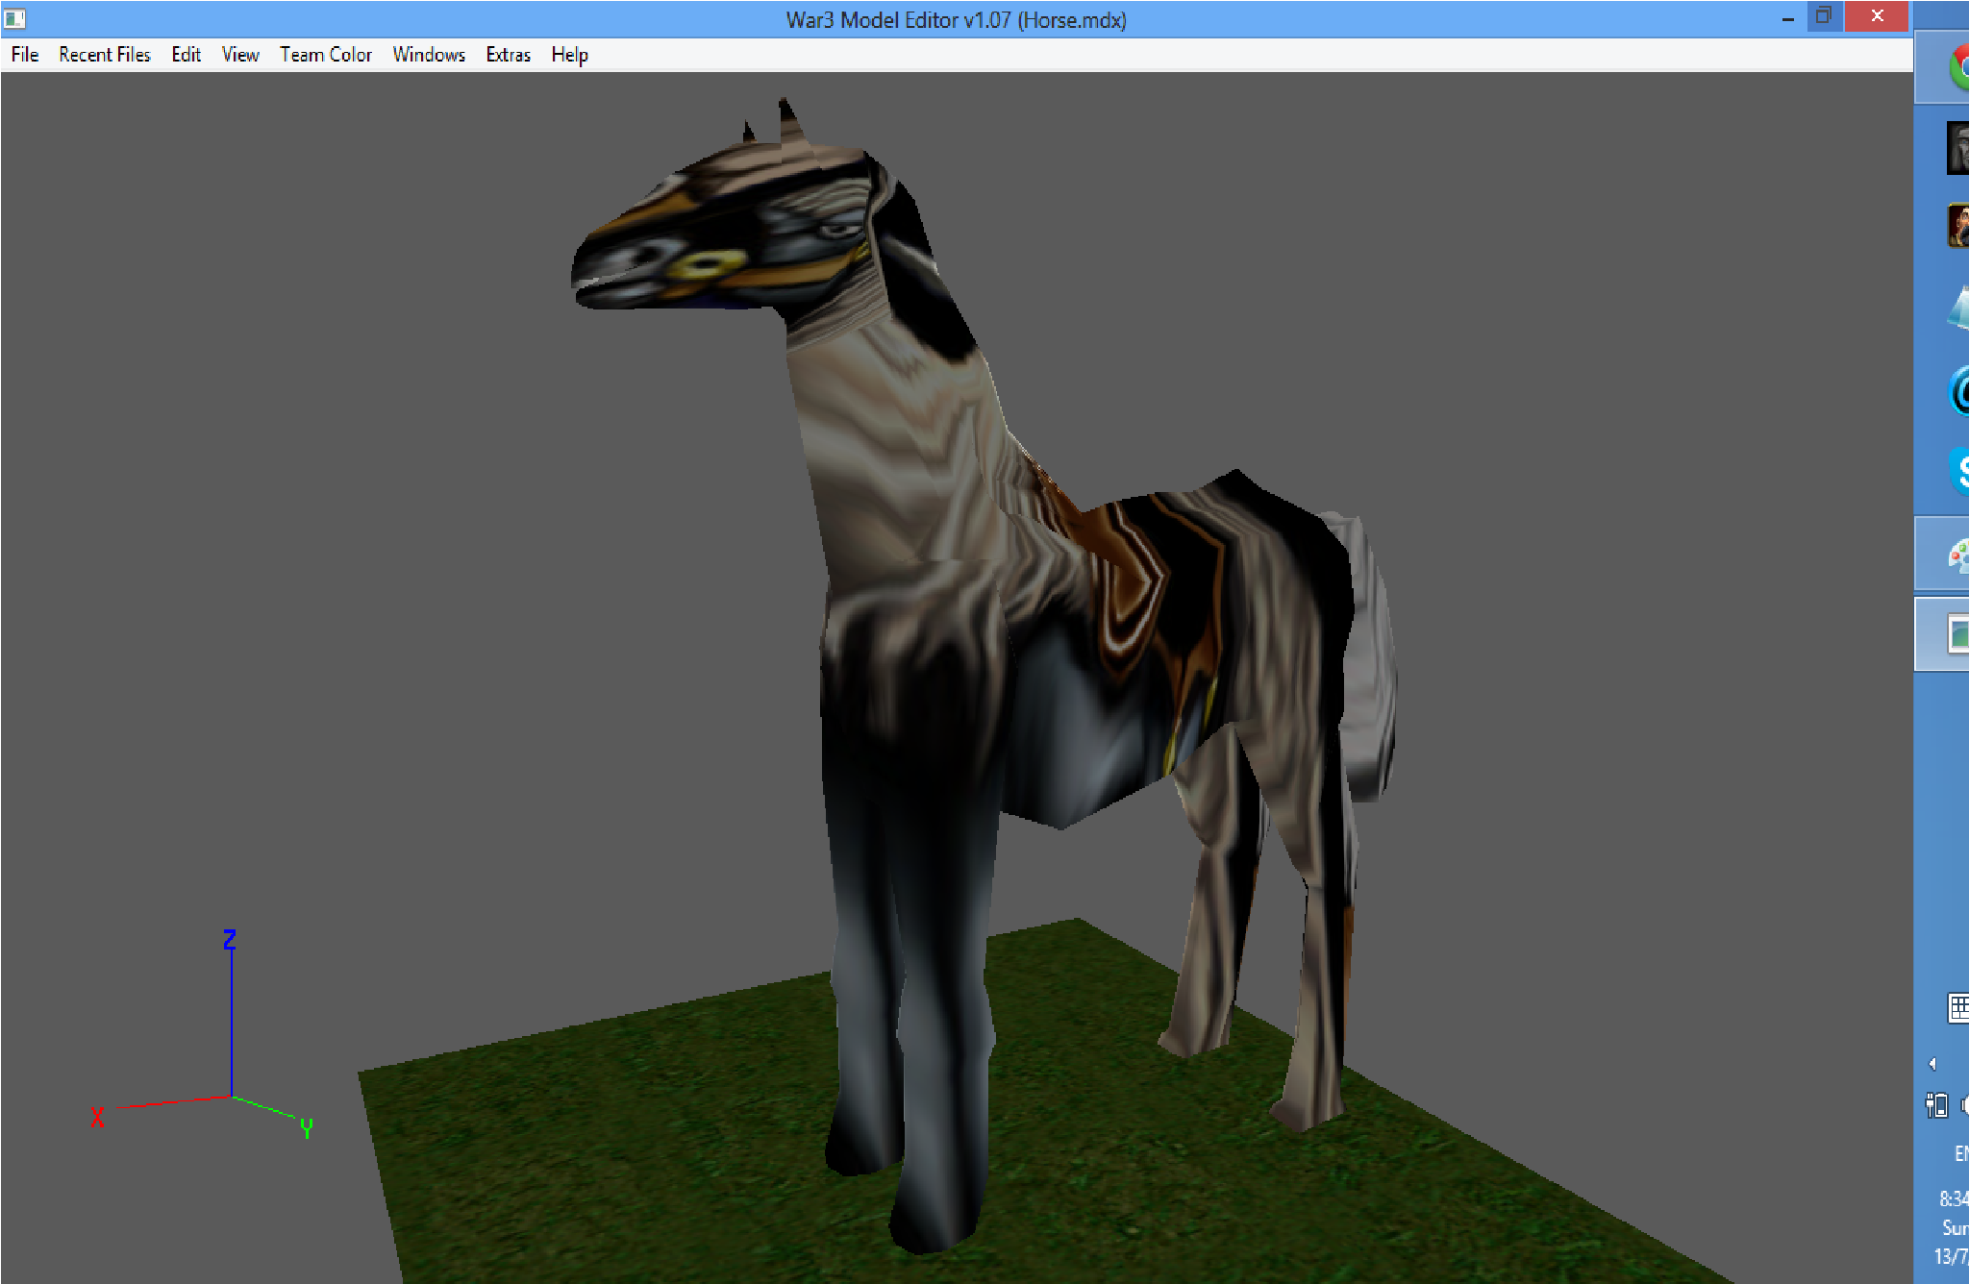Minimize the War3 Model Editor window
The width and height of the screenshot is (1969, 1284).
point(1788,18)
